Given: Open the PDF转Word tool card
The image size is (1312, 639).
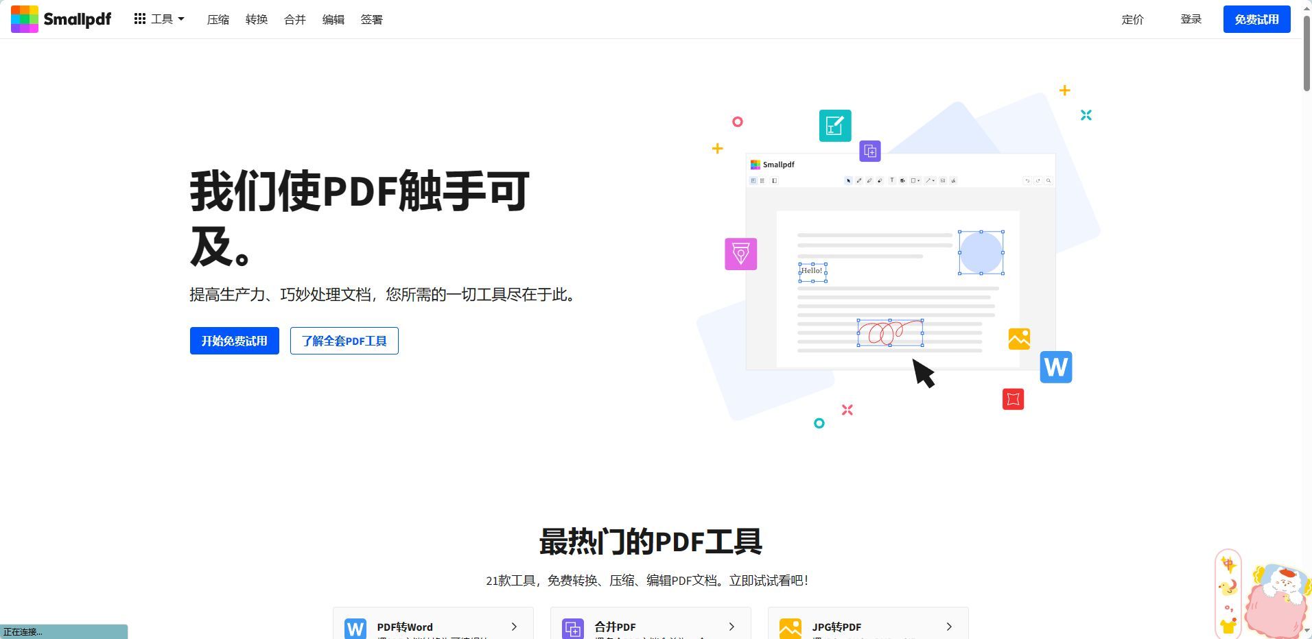Looking at the screenshot, I should (x=433, y=623).
